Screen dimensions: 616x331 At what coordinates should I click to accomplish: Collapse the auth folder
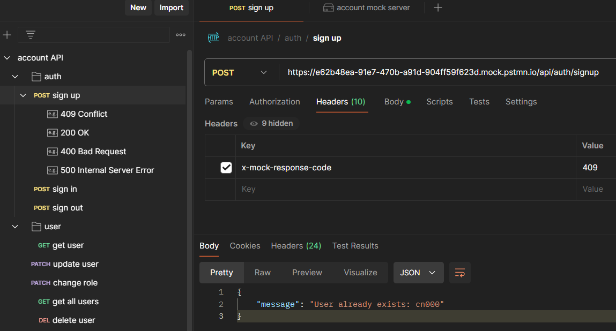pyautogui.click(x=15, y=77)
